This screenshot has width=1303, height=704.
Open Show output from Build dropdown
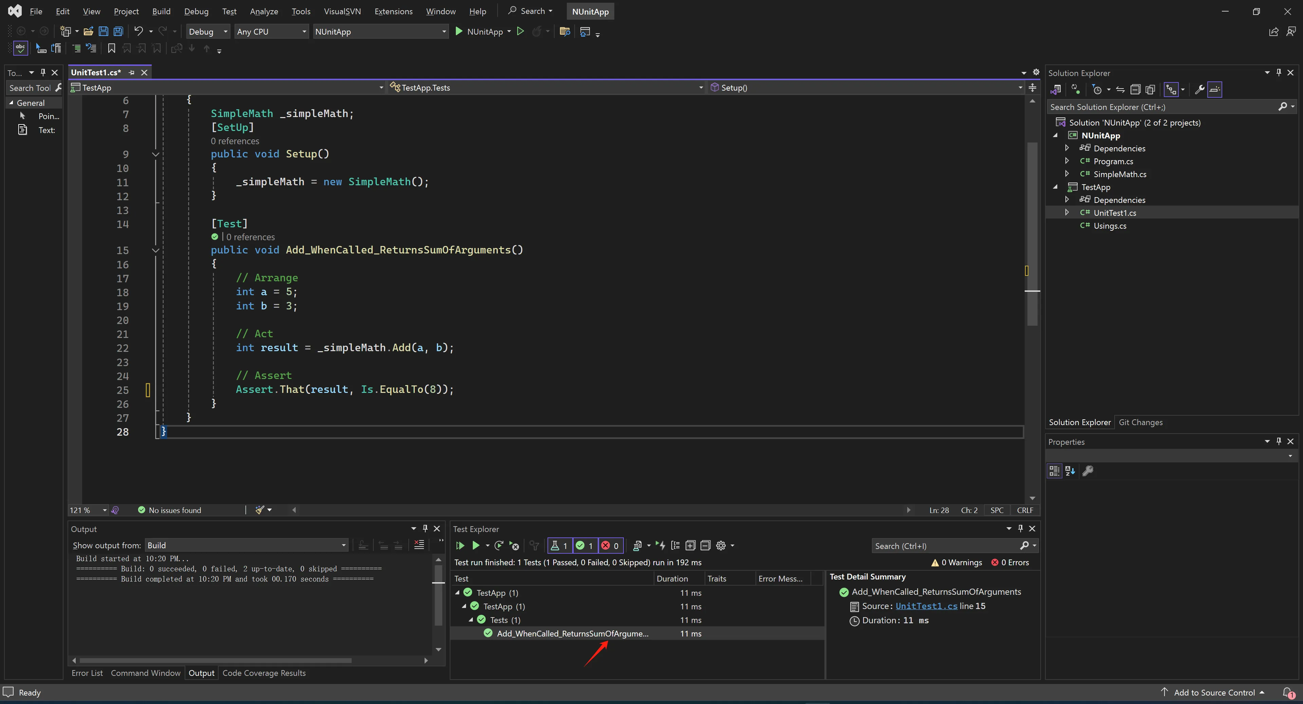(x=247, y=545)
